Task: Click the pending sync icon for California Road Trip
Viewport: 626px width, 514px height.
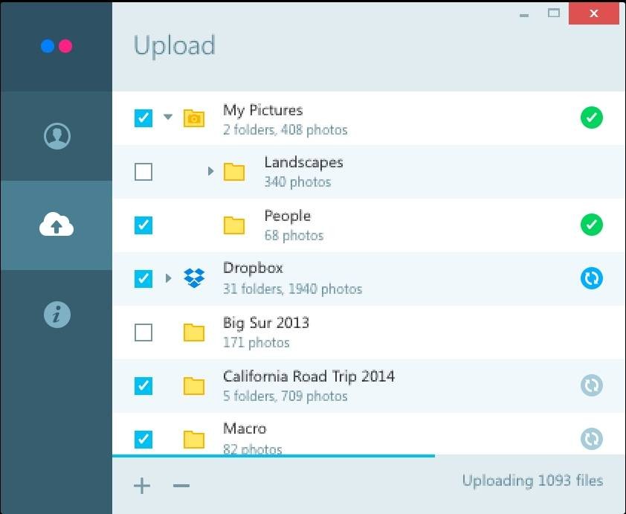Action: 592,385
